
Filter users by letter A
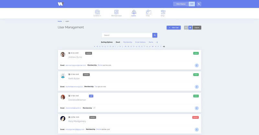tap(95, 47)
